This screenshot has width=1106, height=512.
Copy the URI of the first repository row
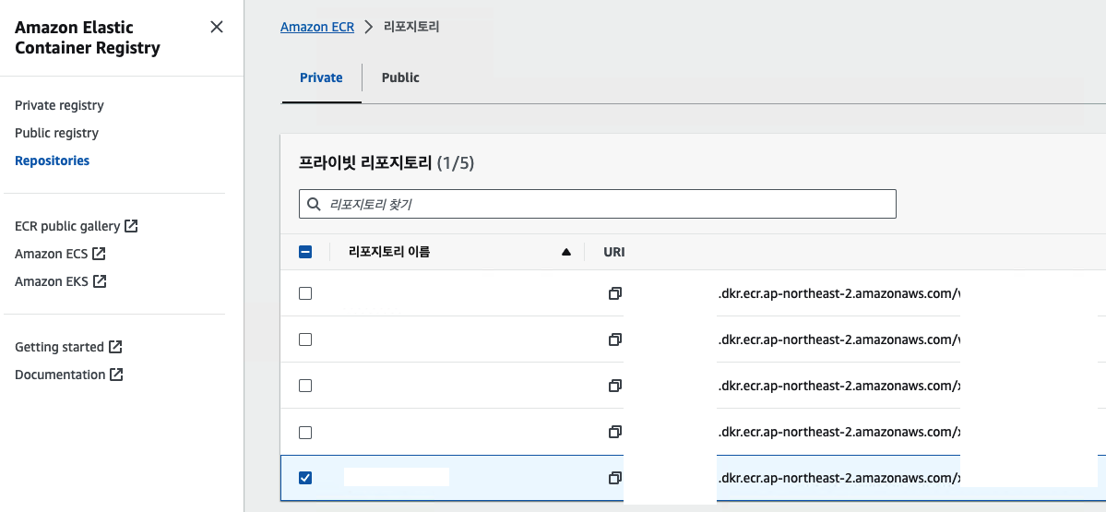tap(615, 293)
